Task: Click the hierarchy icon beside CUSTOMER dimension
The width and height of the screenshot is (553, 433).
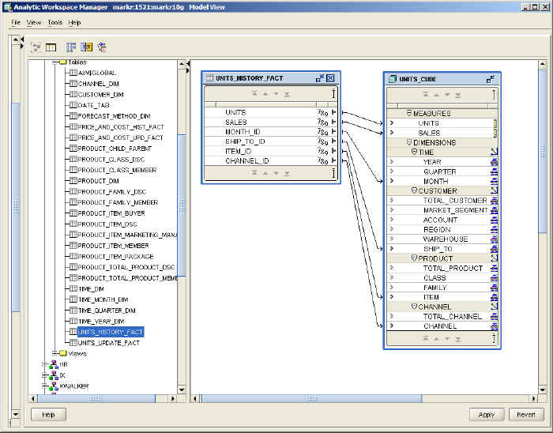Action: click(x=494, y=190)
